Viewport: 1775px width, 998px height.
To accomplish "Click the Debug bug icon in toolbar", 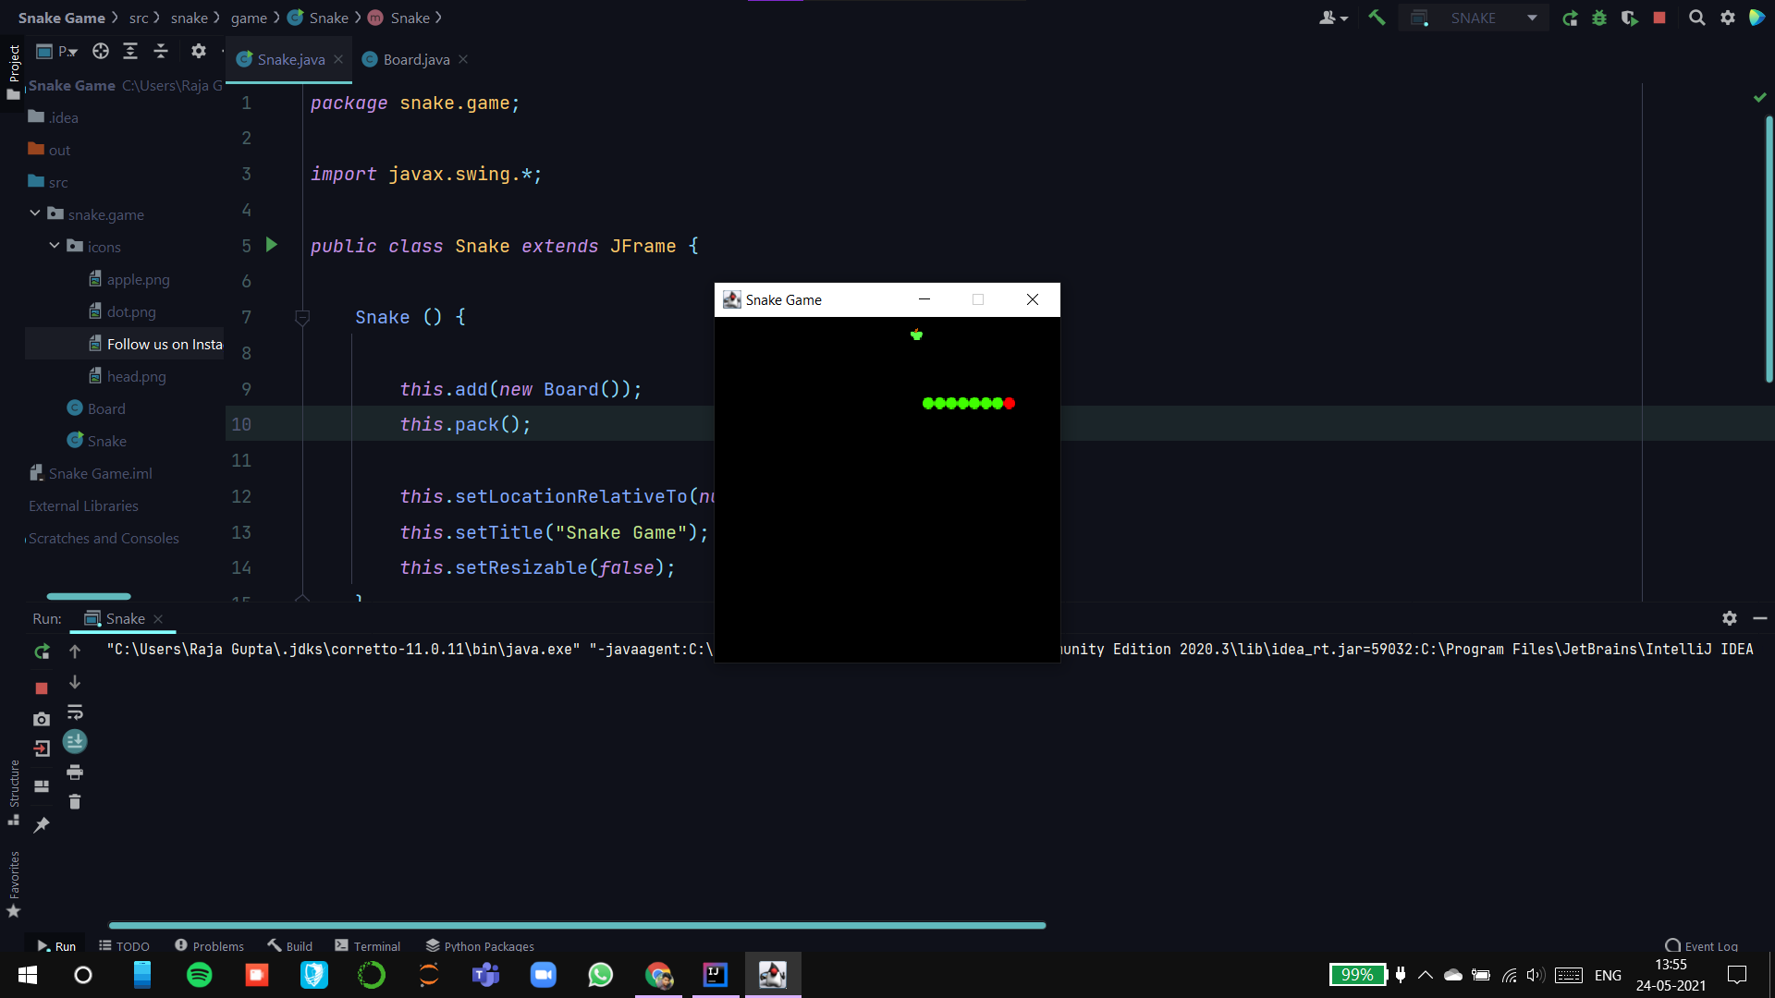I will point(1599,18).
